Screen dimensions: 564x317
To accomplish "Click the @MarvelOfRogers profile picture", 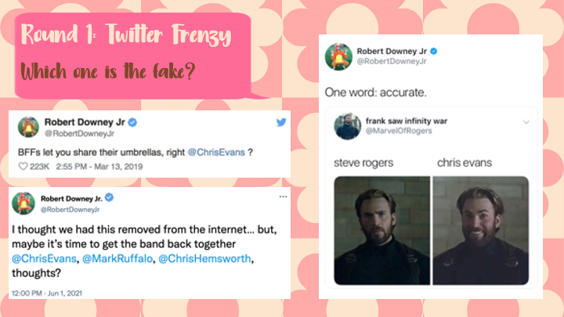I will tap(348, 126).
